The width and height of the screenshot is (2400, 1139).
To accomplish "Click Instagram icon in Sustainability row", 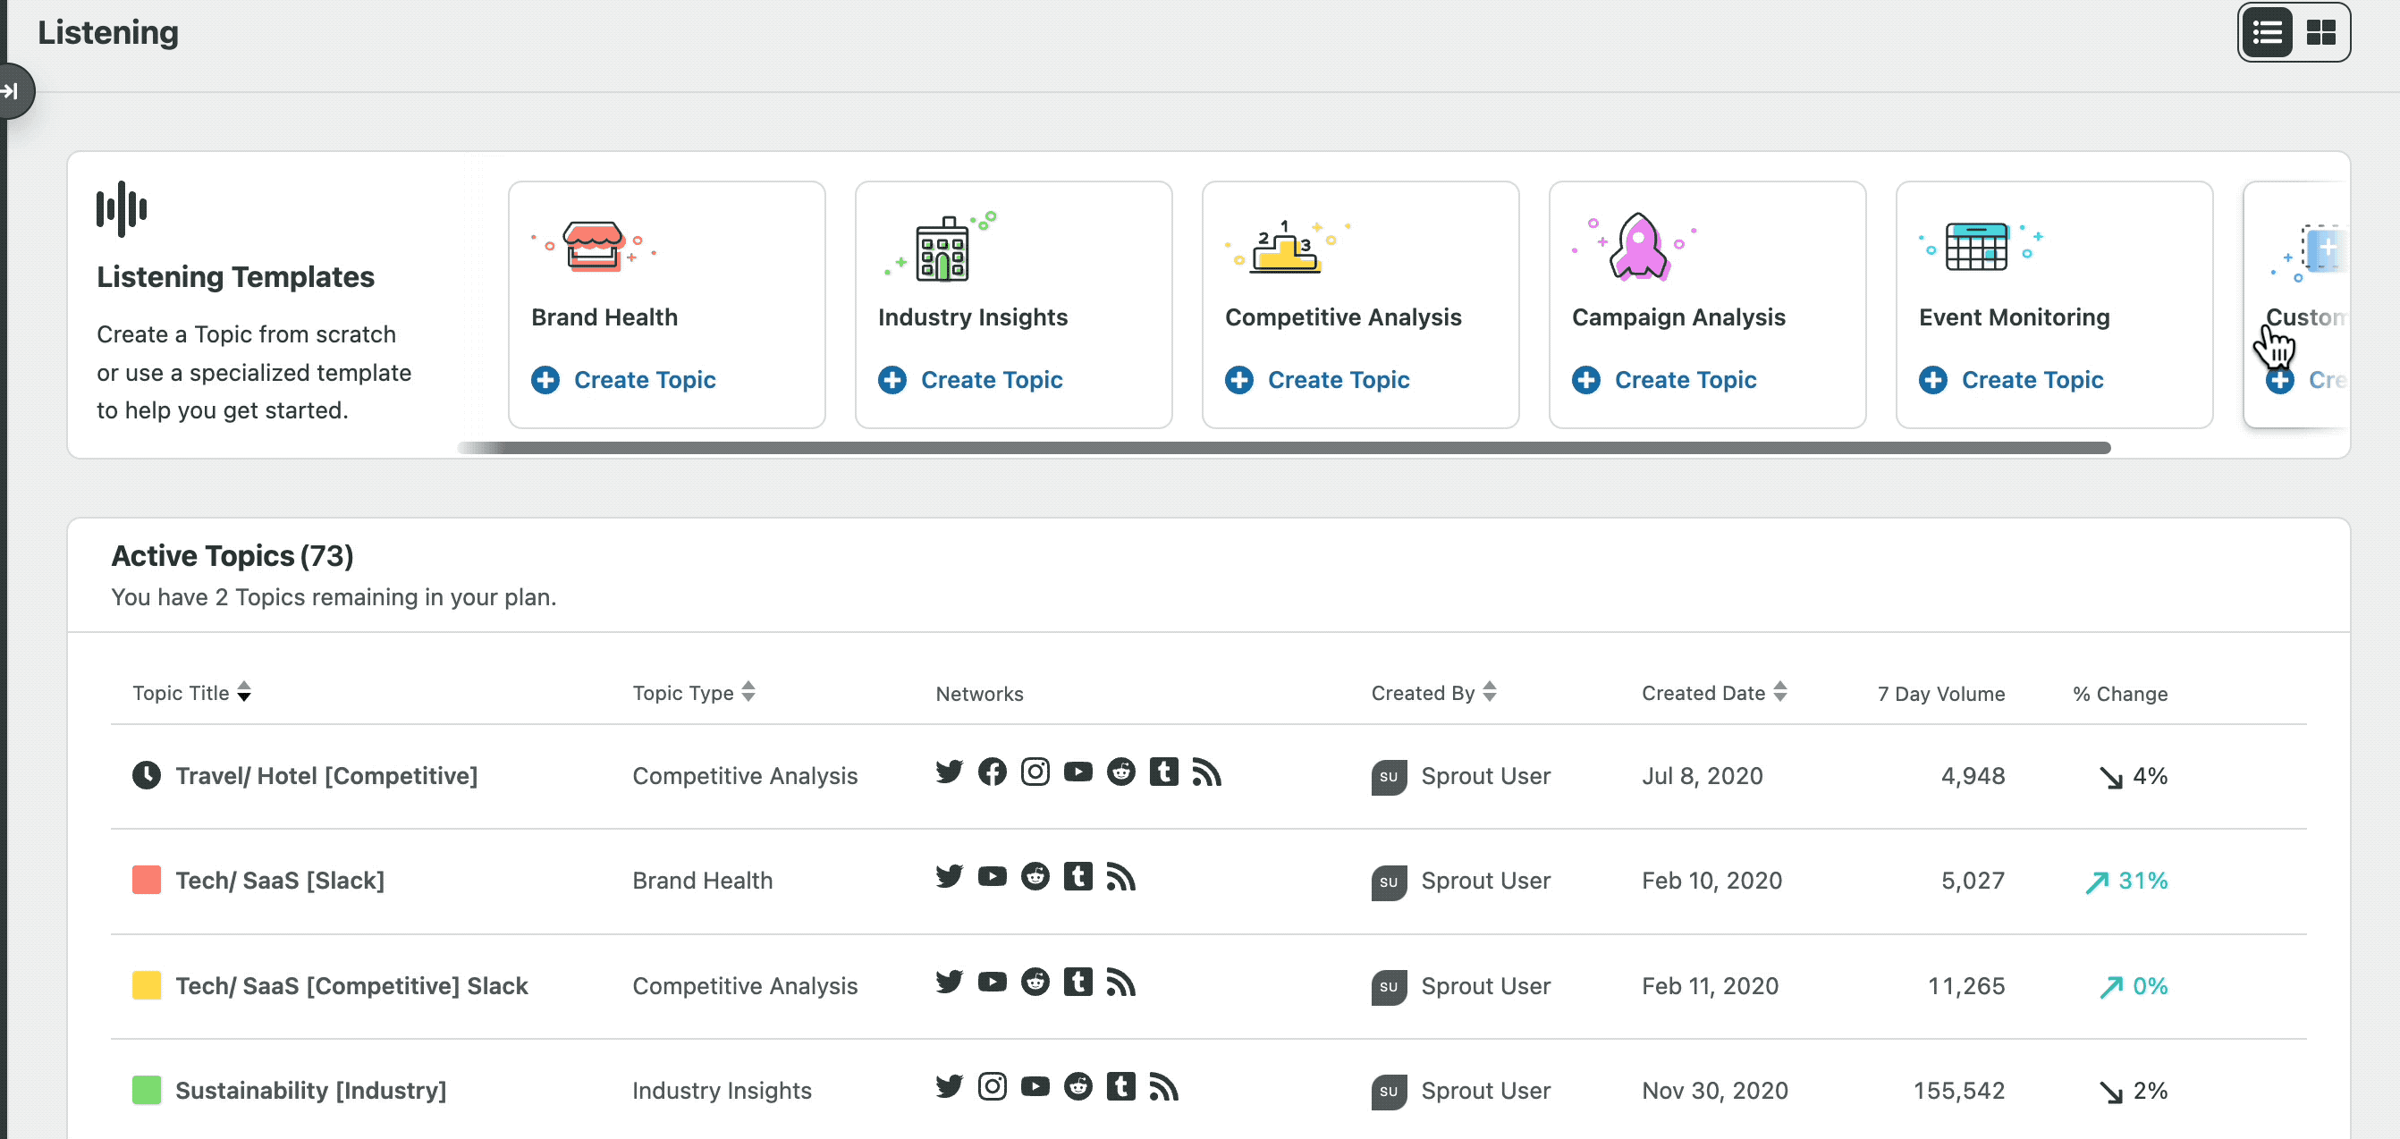I will click(x=993, y=1087).
